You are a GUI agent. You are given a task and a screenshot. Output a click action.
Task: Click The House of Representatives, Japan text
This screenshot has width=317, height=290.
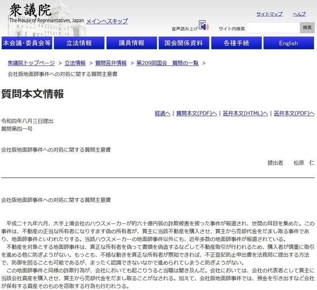[47, 20]
